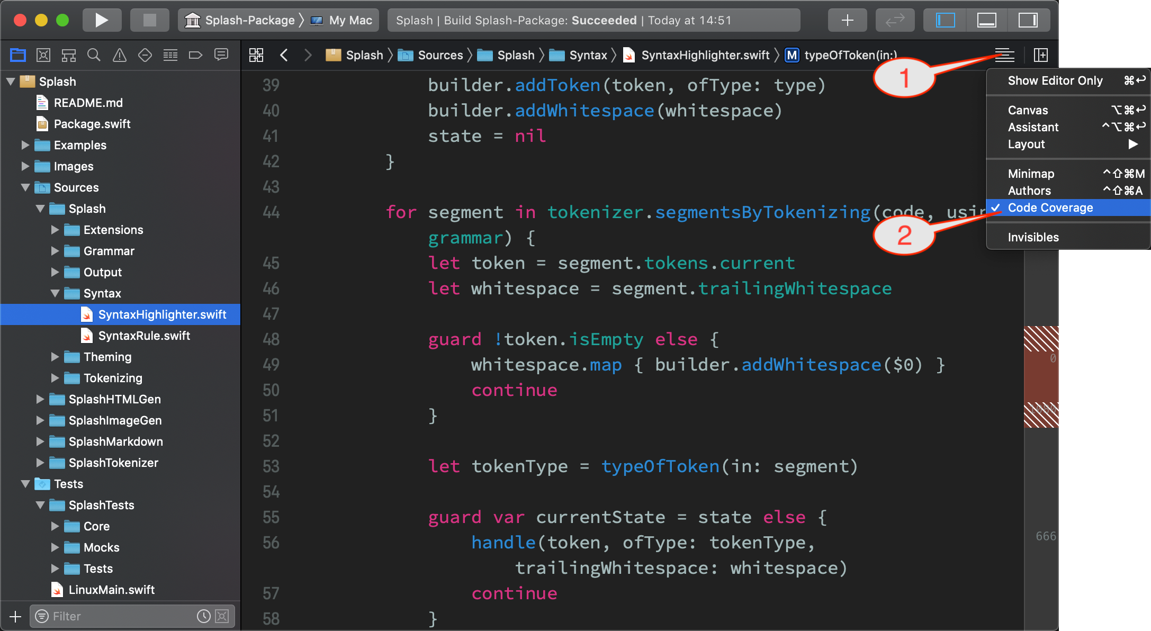The width and height of the screenshot is (1151, 631).
Task: Collapse the Splash root project
Action: click(11, 82)
